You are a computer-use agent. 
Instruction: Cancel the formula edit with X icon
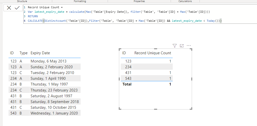point(9,8)
